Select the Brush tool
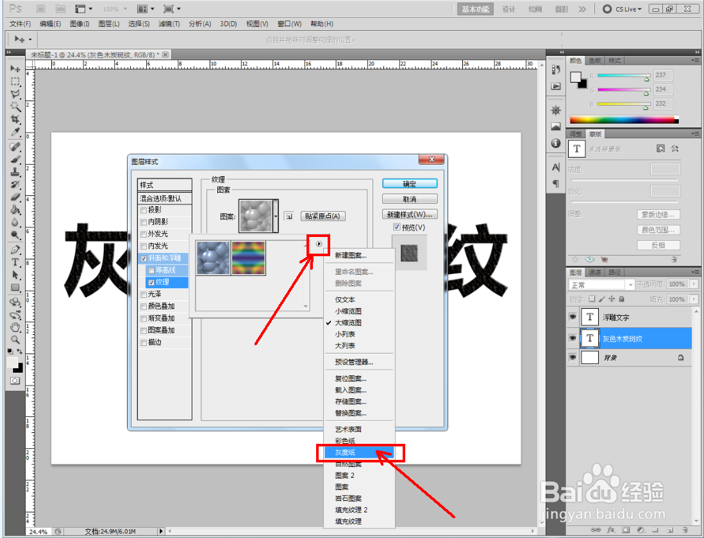This screenshot has width=704, height=538. [15, 159]
